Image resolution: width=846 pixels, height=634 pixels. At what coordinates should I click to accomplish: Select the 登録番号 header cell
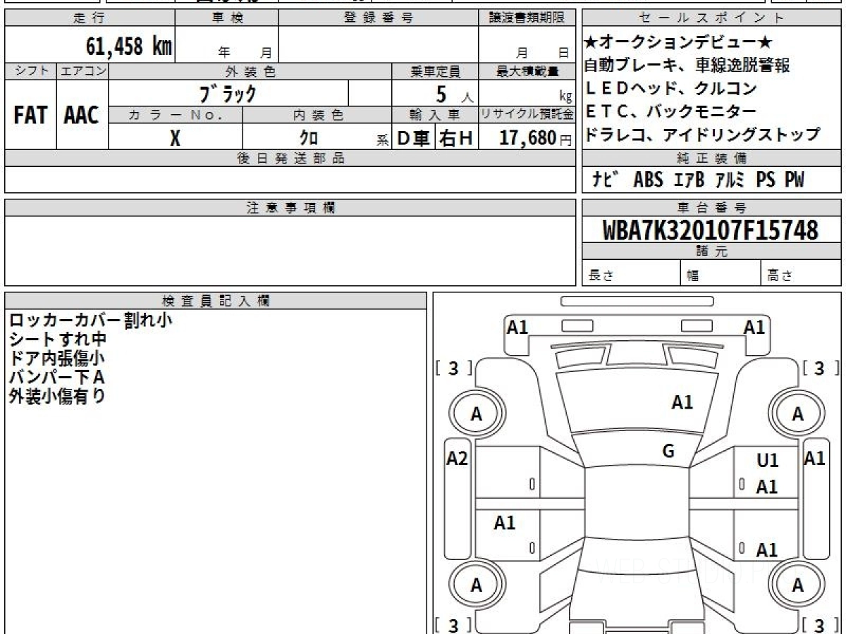pos(378,18)
